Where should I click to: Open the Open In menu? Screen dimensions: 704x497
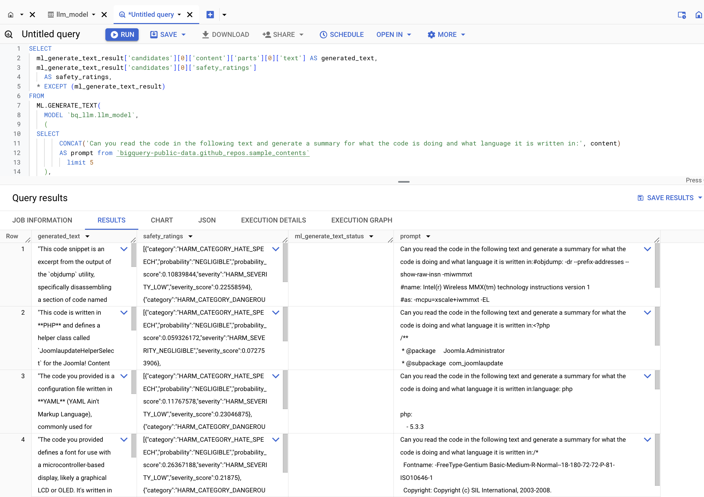coord(394,35)
